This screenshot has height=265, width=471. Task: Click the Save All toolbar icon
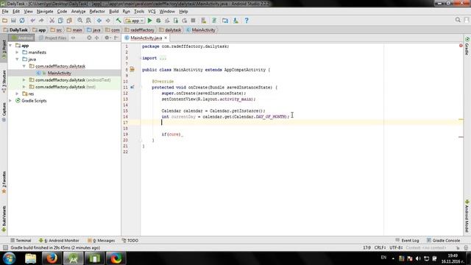(13, 21)
